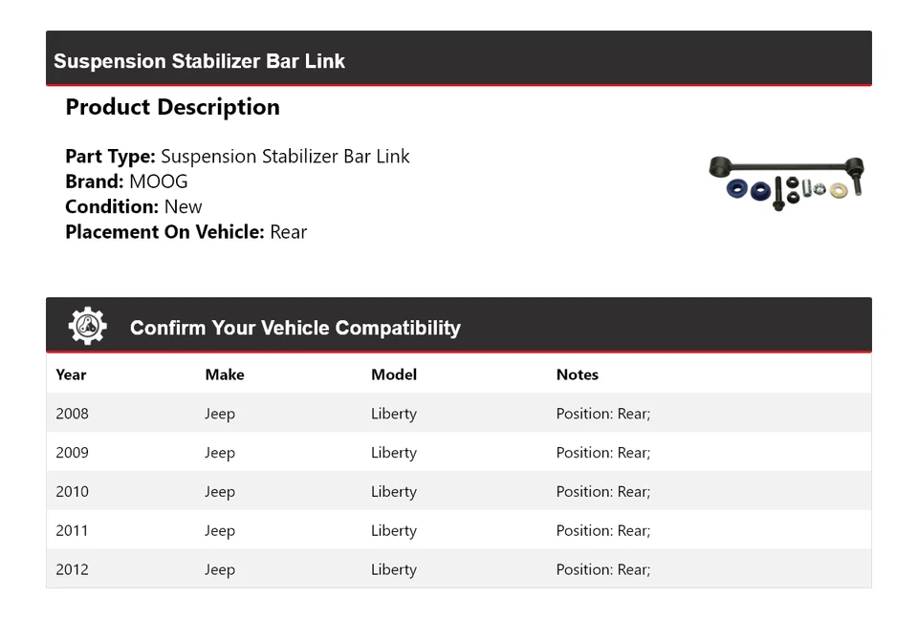The image size is (918, 619).
Task: Click the 2011 year row cell
Action: click(72, 531)
